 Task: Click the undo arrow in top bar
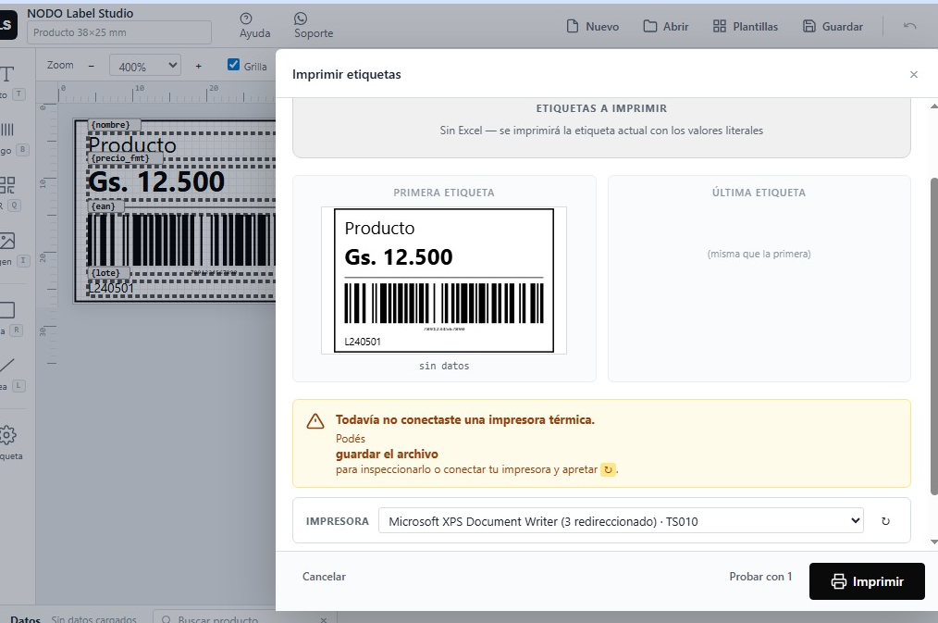point(909,26)
